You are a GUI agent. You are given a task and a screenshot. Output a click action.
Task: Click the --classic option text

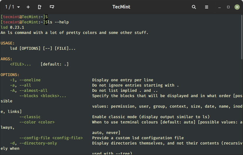click(30, 117)
